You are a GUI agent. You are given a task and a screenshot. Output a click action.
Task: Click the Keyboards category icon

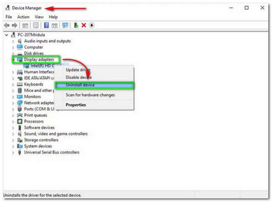pos(20,85)
